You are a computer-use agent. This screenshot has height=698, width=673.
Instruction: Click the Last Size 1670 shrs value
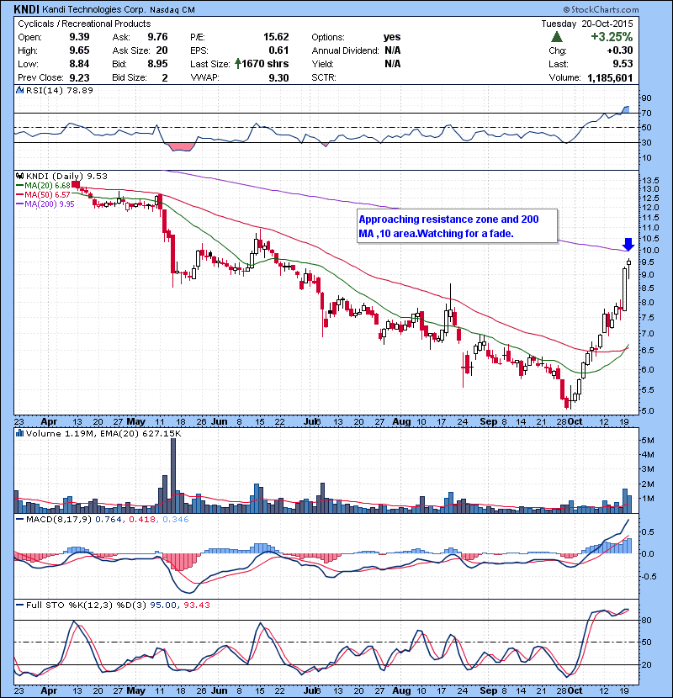[266, 64]
